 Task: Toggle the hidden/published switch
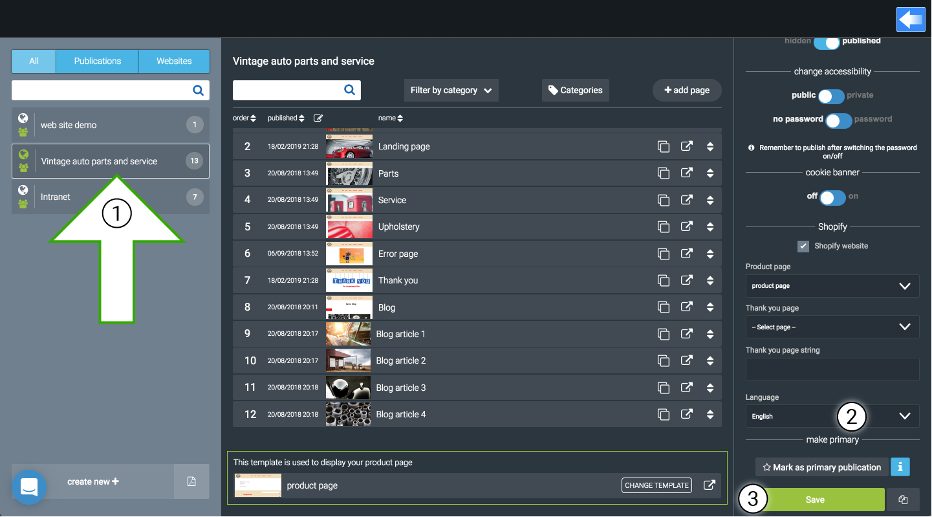pyautogui.click(x=826, y=43)
